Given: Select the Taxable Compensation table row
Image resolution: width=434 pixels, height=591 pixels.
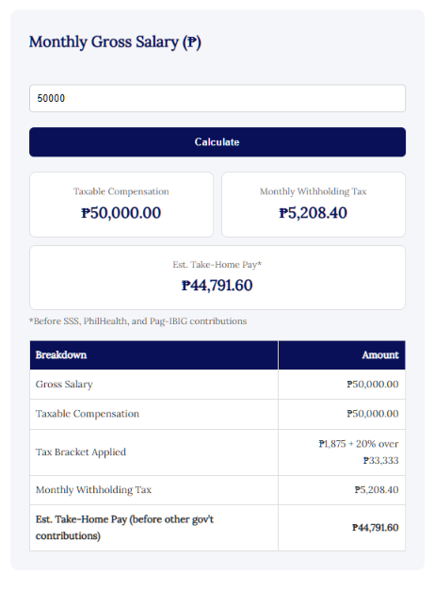Looking at the screenshot, I should [x=217, y=414].
